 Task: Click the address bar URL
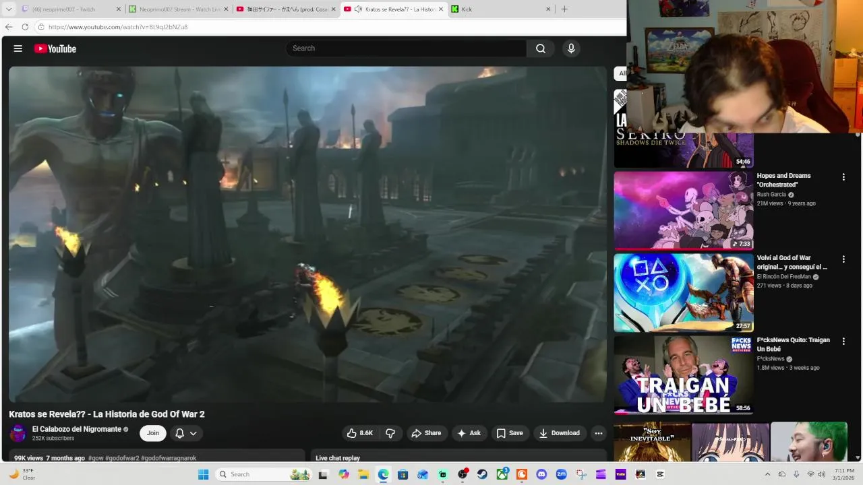[118, 27]
